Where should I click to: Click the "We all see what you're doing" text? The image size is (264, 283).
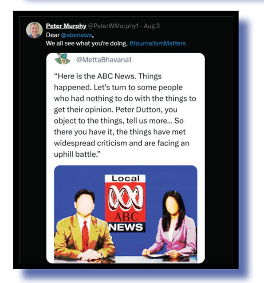pyautogui.click(x=87, y=43)
